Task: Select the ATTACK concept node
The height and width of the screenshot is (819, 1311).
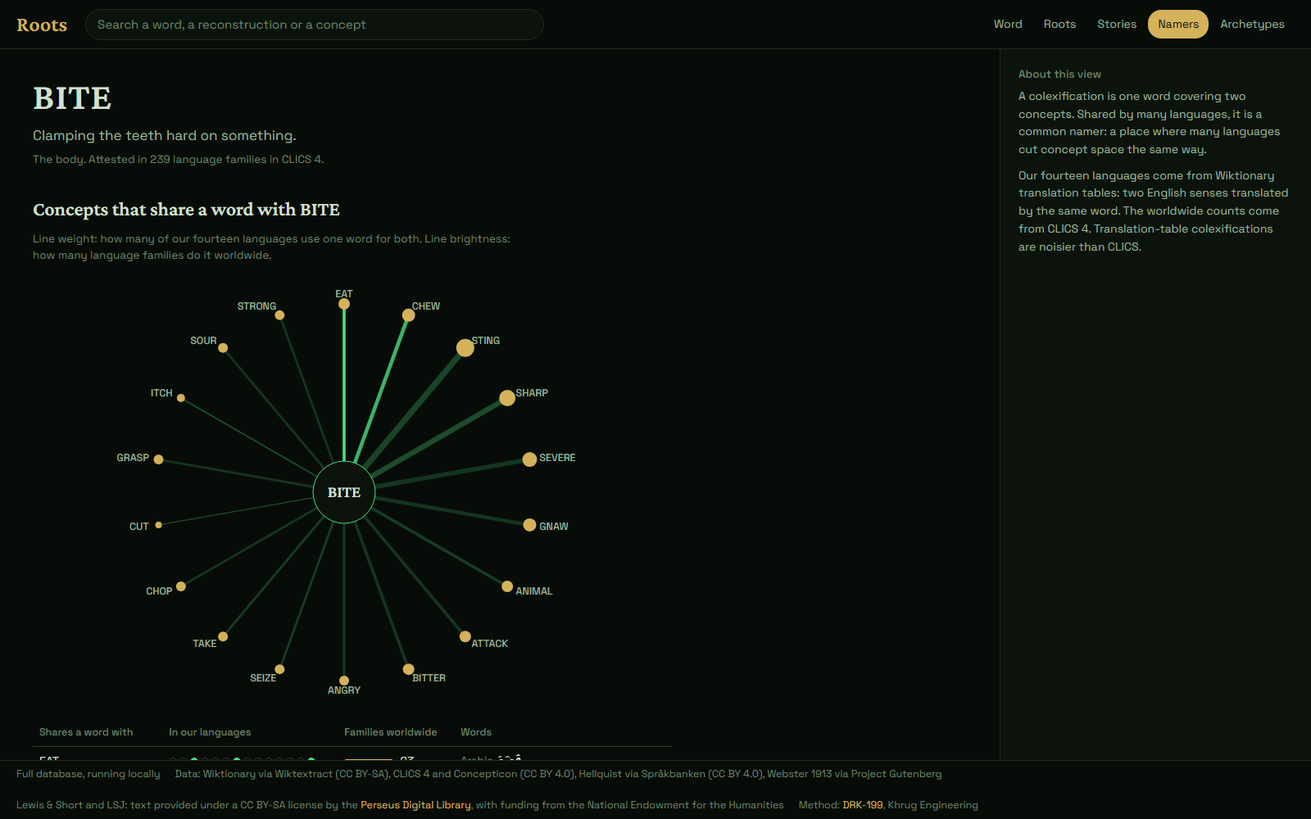Action: (x=465, y=636)
